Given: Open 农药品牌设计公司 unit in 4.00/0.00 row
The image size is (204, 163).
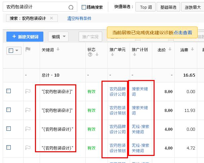Looking at the screenshot, I should tap(118, 129).
